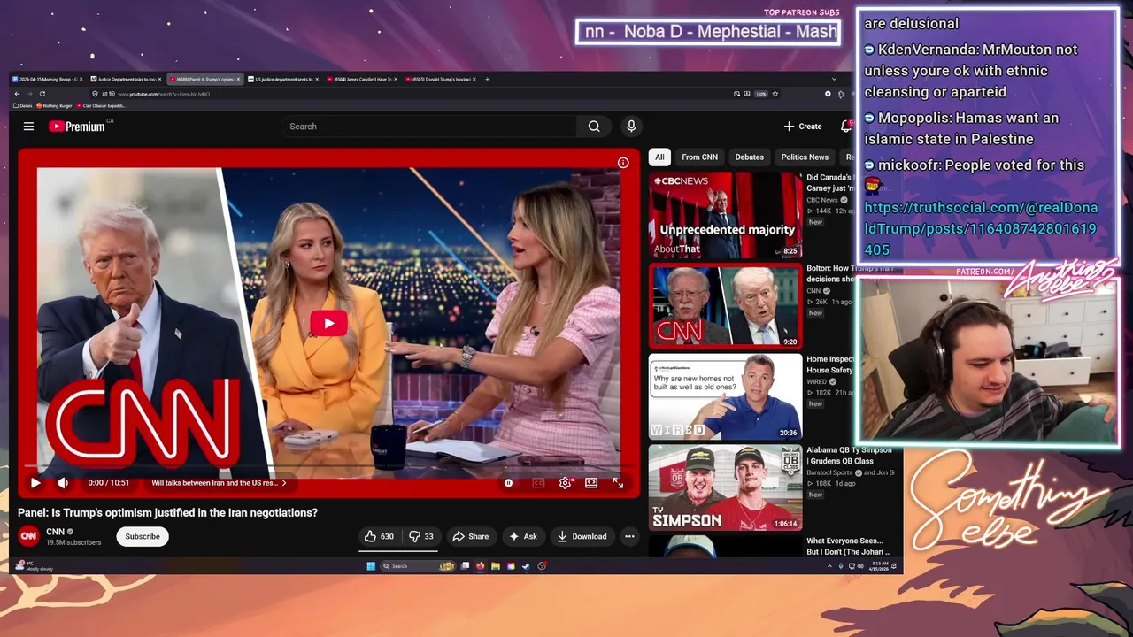Screen dimensions: 1133x637
Task: Dislike the video showing 33
Action: (422, 536)
